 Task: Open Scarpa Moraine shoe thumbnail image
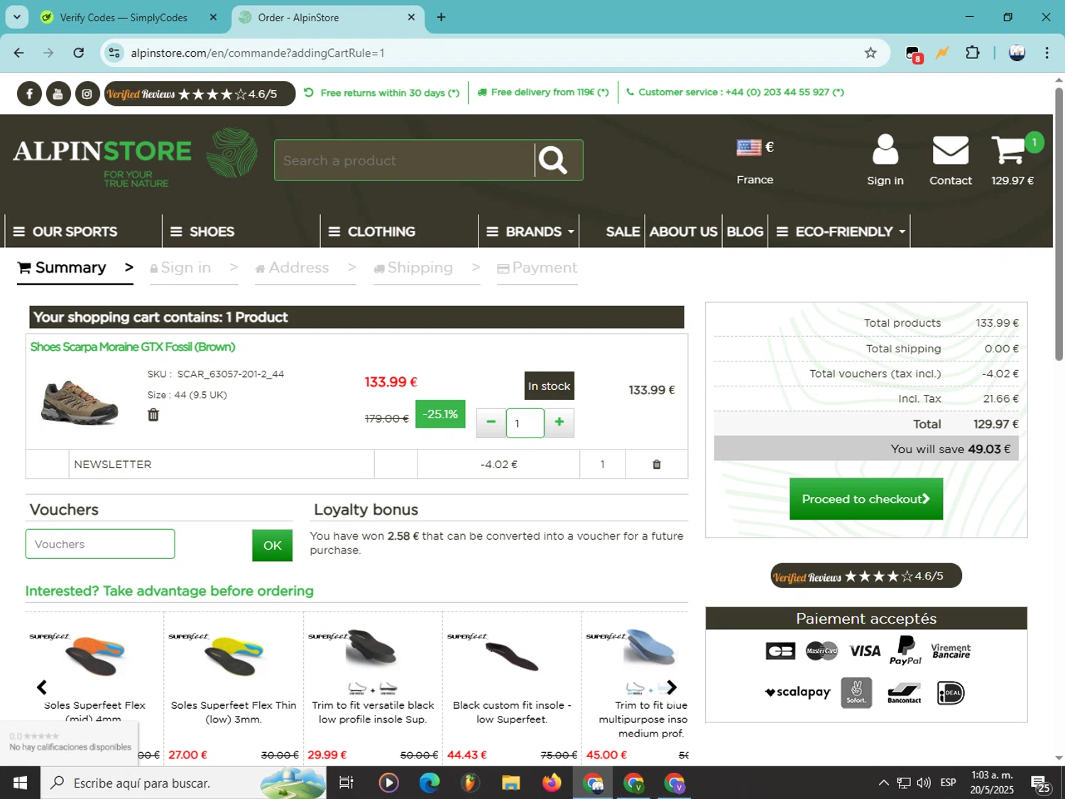pos(80,401)
